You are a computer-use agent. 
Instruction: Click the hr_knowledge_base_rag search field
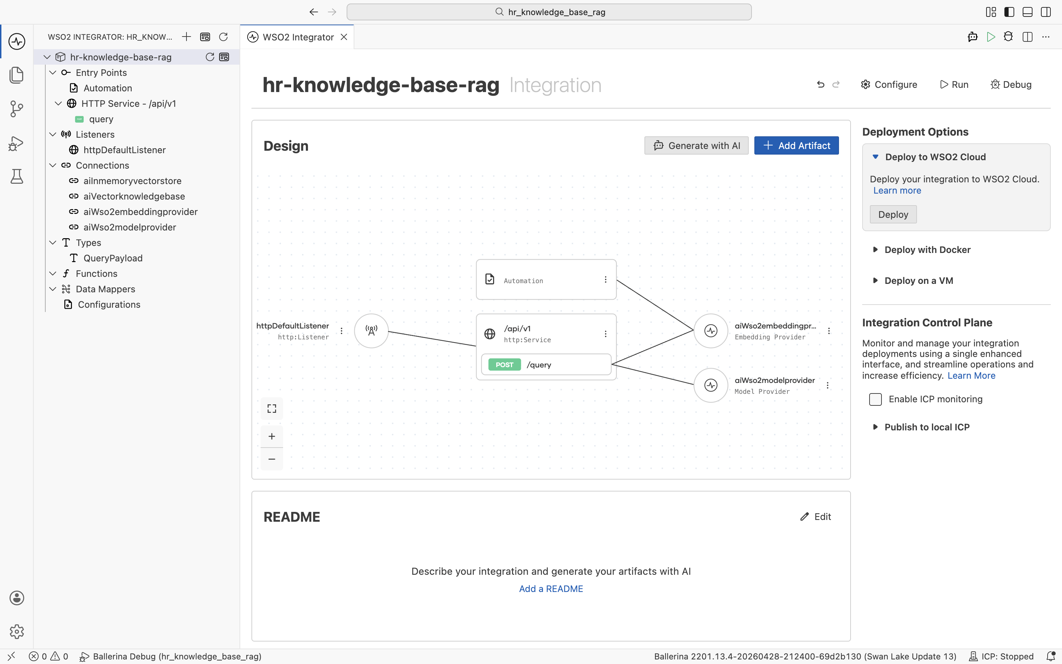click(x=549, y=12)
